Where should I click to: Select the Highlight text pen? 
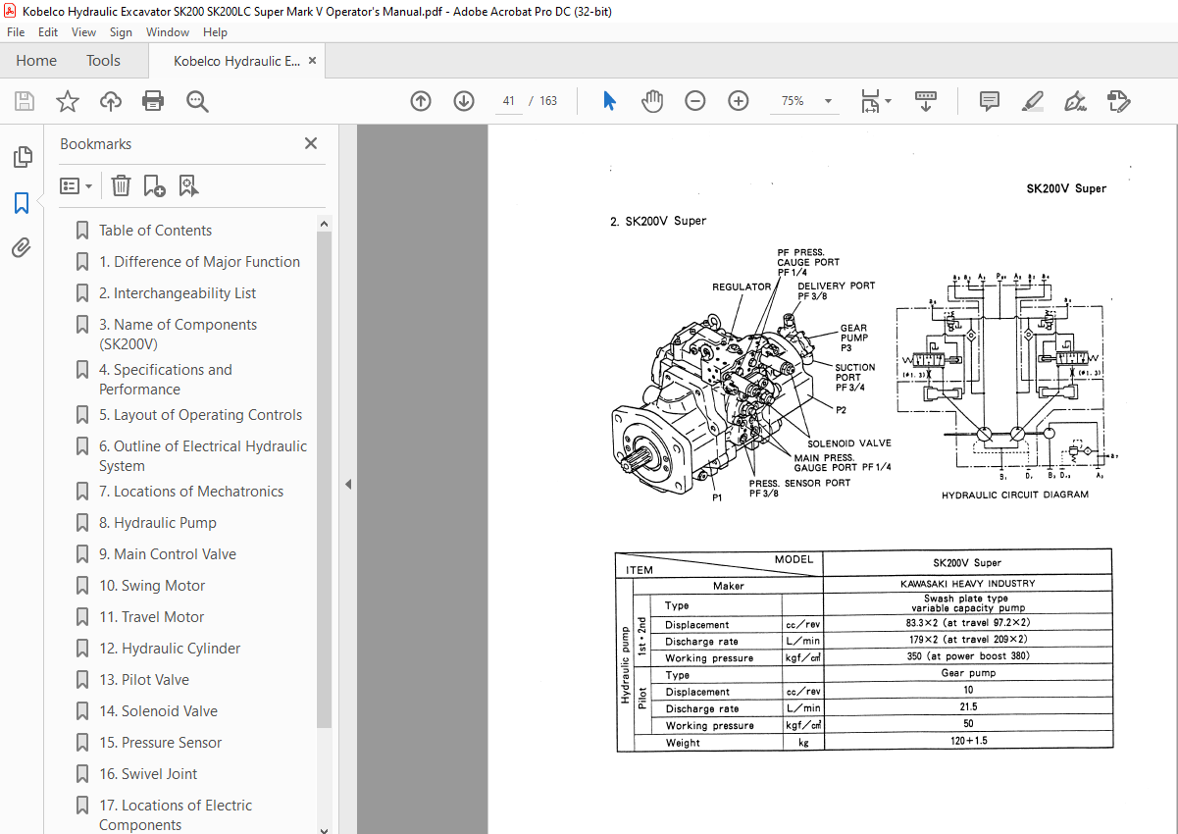(x=1032, y=101)
